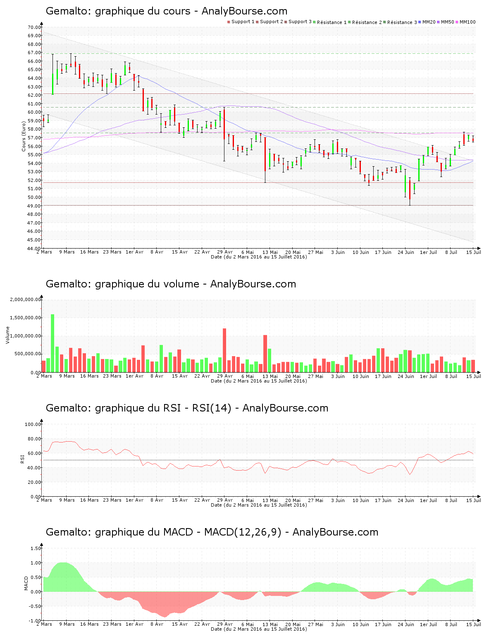The width and height of the screenshot is (496, 641).
Task: Click '13 Mai' date under price chart
Action: pos(270,252)
